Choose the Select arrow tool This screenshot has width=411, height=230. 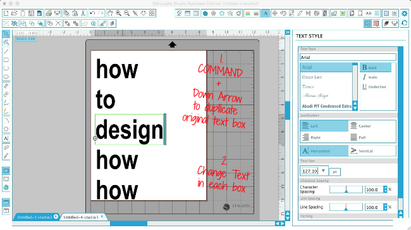pyautogui.click(x=6, y=34)
